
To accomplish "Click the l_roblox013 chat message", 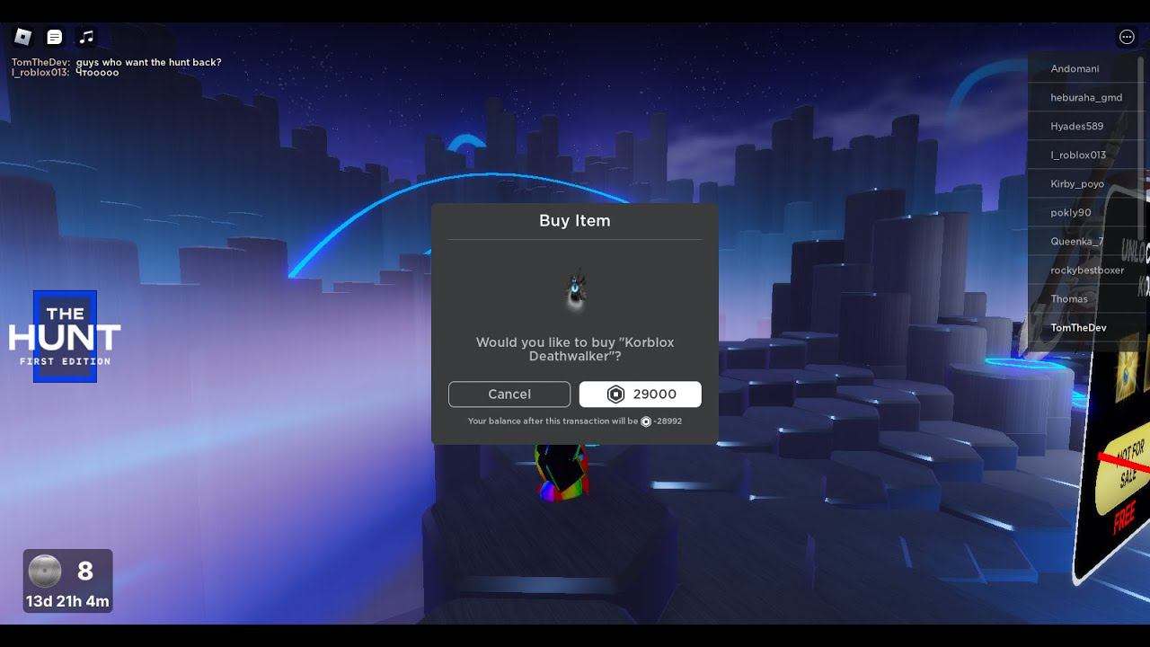I will [65, 73].
